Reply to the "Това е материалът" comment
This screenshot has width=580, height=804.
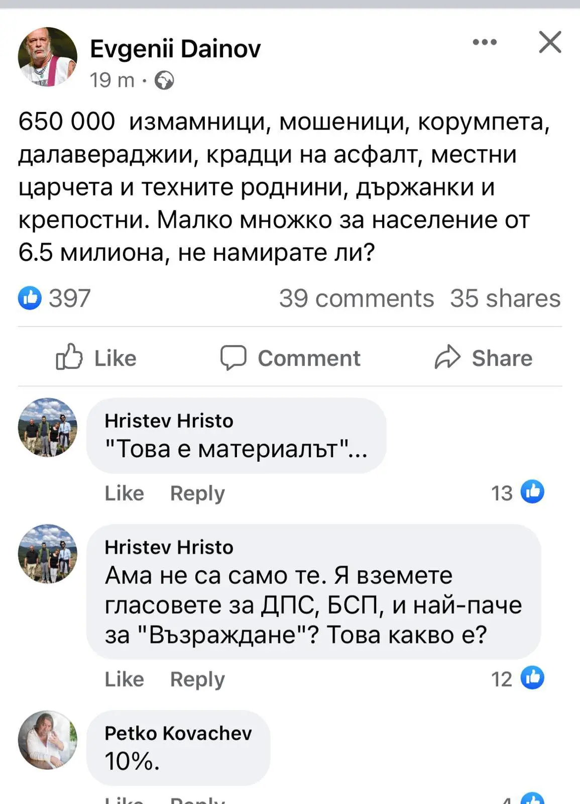197,493
